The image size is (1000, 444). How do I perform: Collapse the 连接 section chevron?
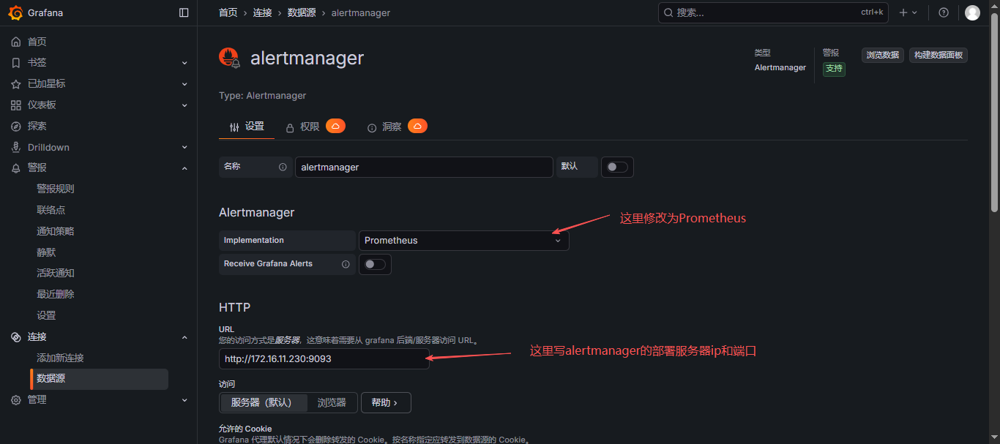click(184, 336)
